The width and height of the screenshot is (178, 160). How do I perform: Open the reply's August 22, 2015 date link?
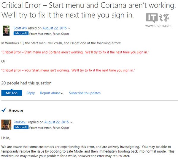click(x=56, y=122)
